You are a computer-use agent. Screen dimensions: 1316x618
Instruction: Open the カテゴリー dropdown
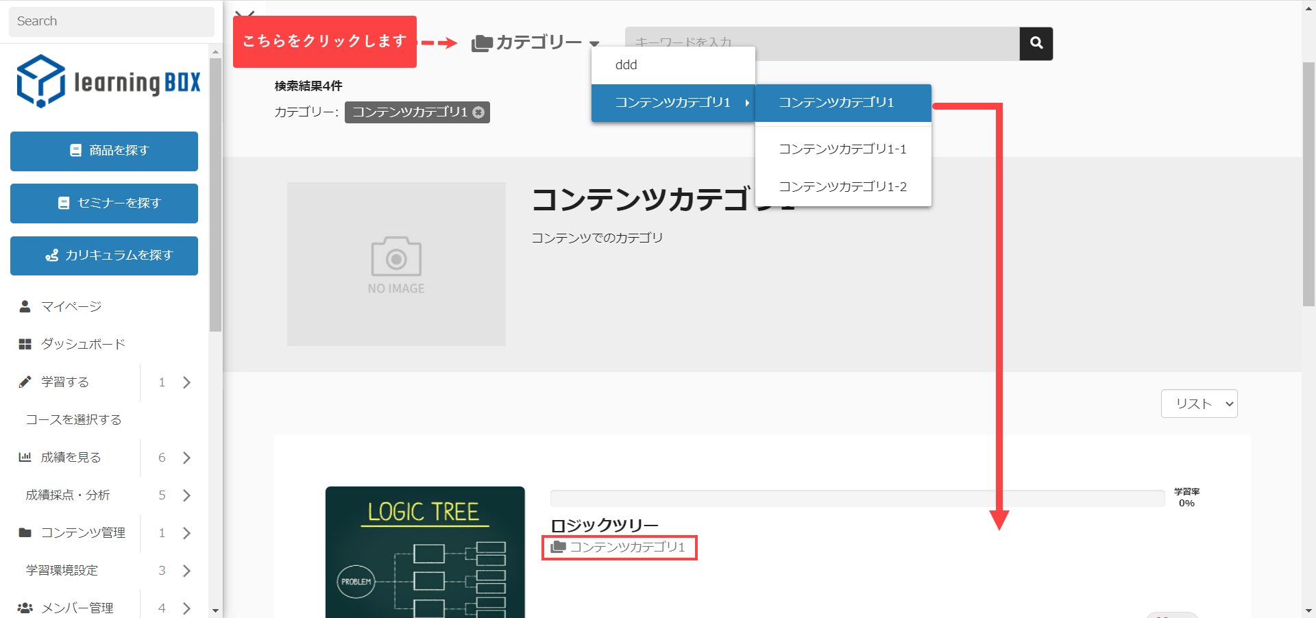click(x=535, y=42)
